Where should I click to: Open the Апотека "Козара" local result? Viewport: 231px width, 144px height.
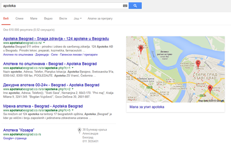19,130
